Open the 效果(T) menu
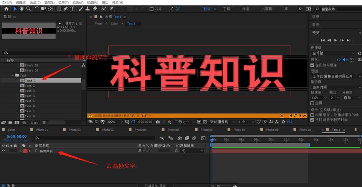 pyautogui.click(x=63, y=3)
